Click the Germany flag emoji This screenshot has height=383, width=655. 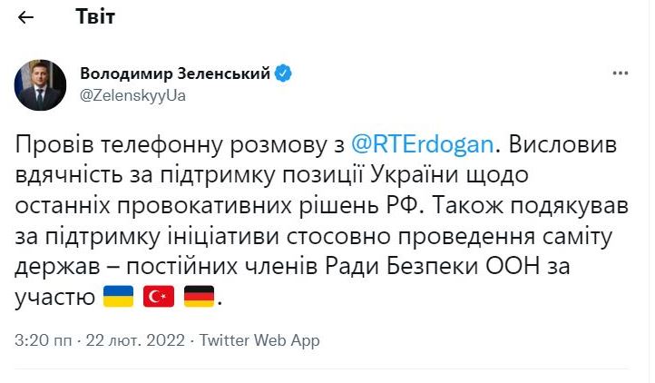coord(198,296)
